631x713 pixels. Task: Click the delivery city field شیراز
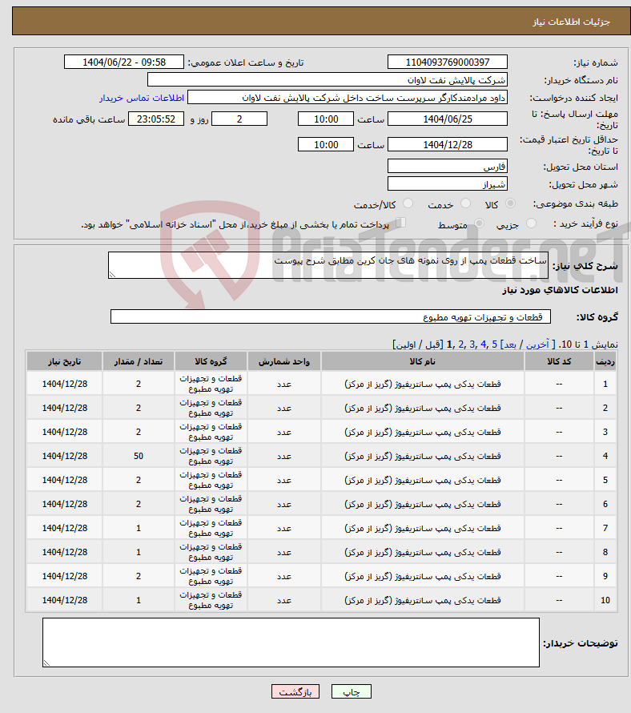448,183
